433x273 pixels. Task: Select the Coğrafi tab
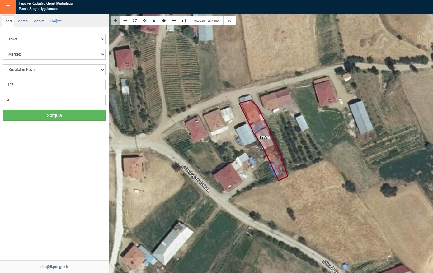click(x=56, y=21)
